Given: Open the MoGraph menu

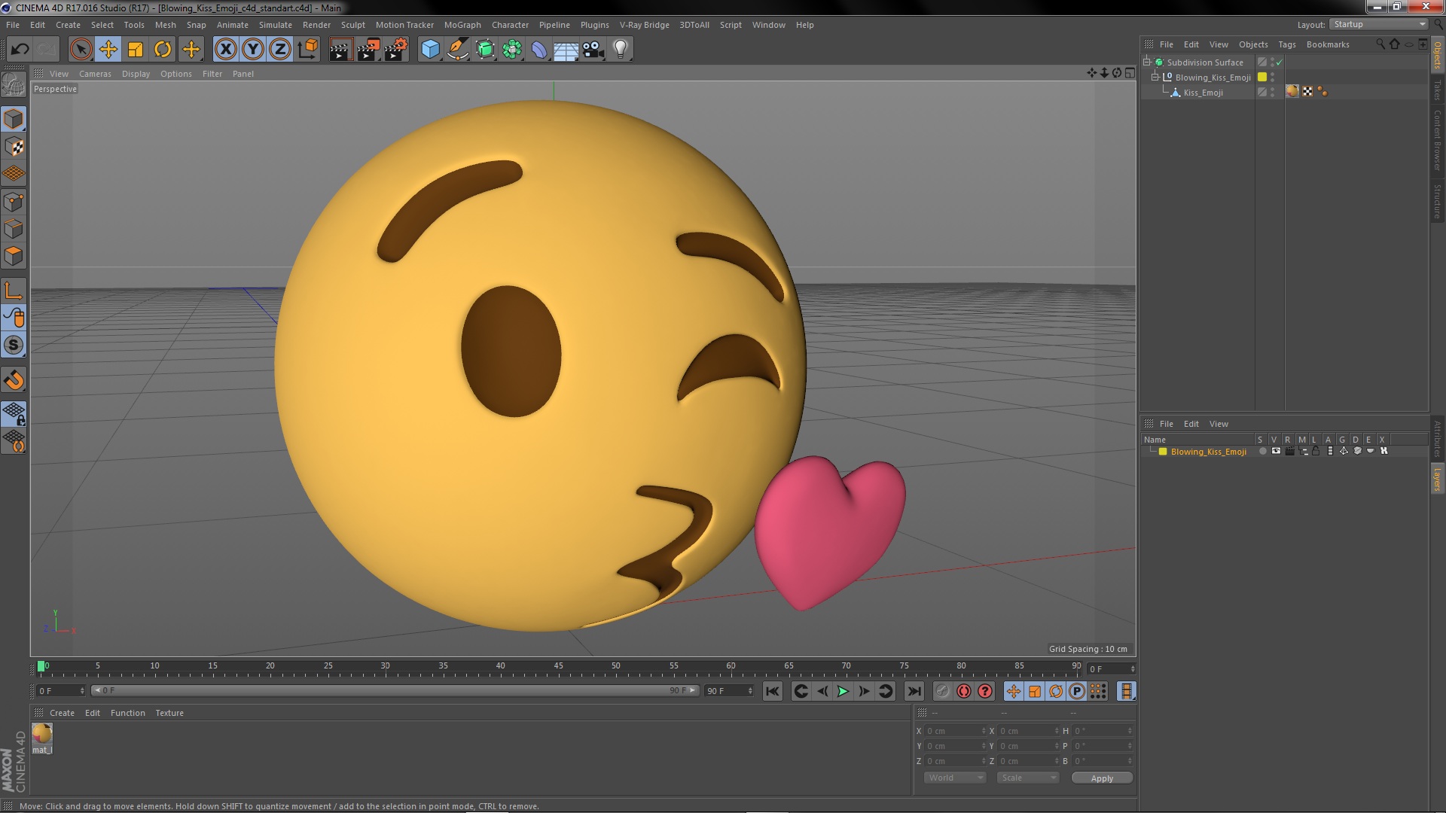Looking at the screenshot, I should [x=462, y=25].
